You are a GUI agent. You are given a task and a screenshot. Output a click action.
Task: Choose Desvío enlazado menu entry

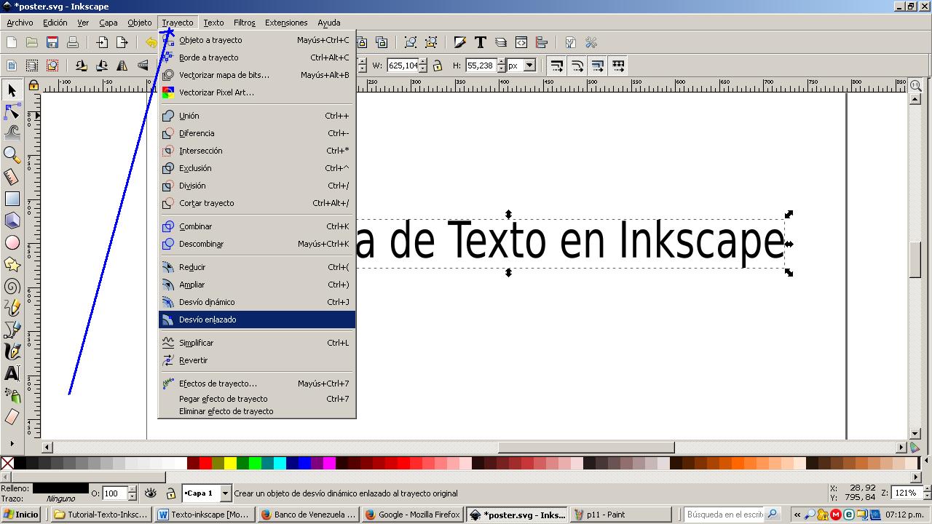click(x=257, y=319)
